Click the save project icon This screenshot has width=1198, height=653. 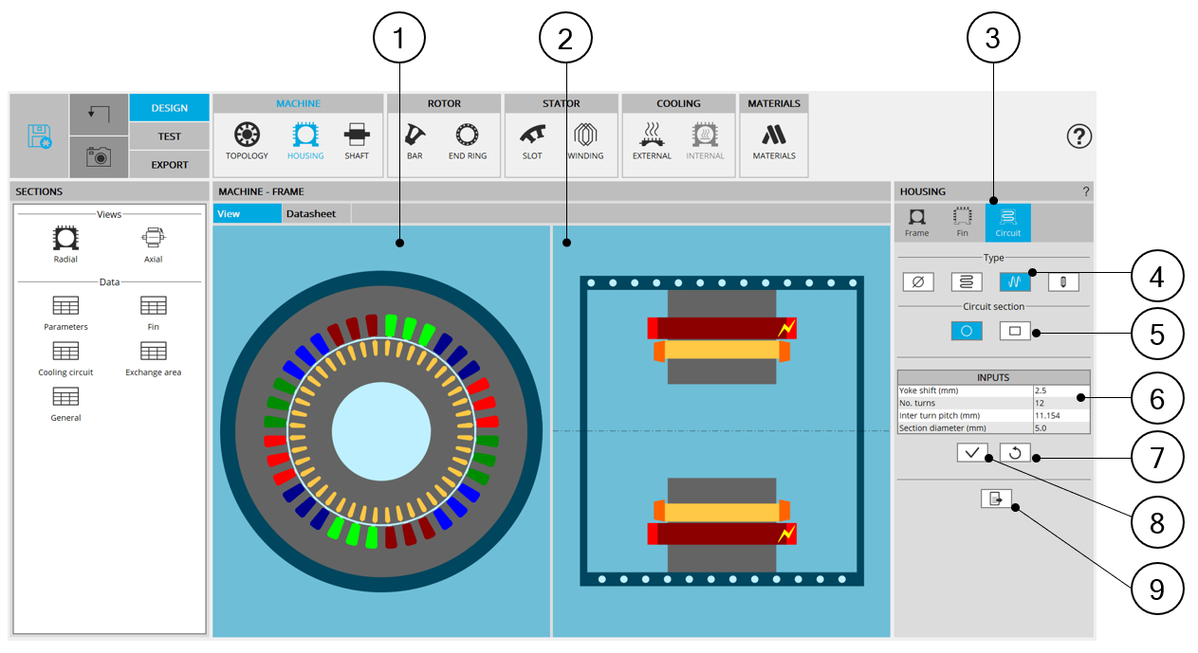tap(40, 136)
